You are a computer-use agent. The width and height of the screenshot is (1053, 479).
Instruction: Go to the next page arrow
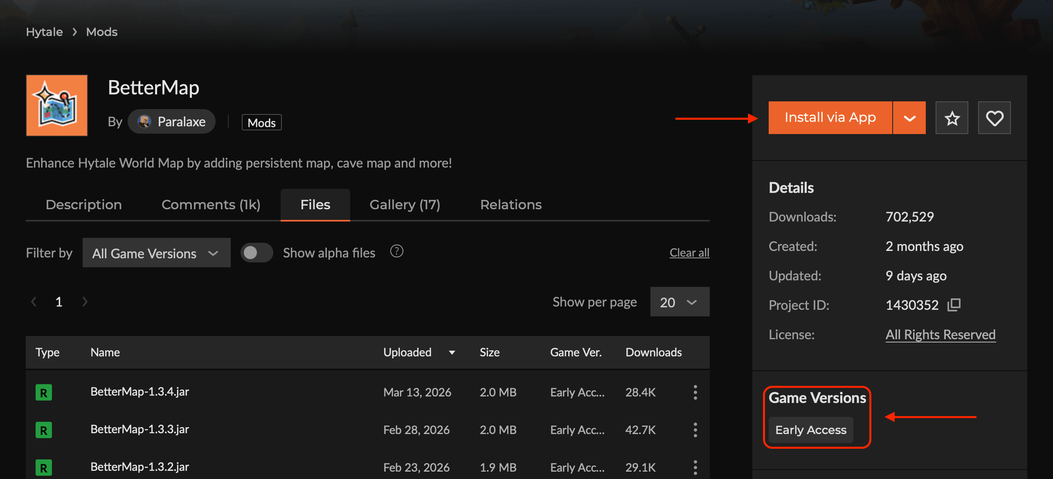pyautogui.click(x=85, y=302)
